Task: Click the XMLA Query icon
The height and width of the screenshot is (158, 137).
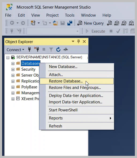Action: pos(131,23)
